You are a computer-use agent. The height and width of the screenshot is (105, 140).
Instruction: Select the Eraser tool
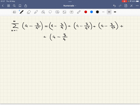coord(29,12)
